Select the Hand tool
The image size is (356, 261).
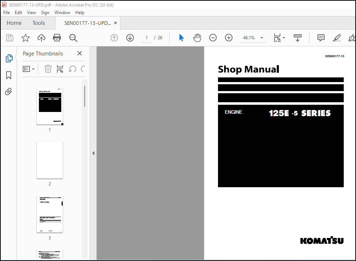pos(197,38)
